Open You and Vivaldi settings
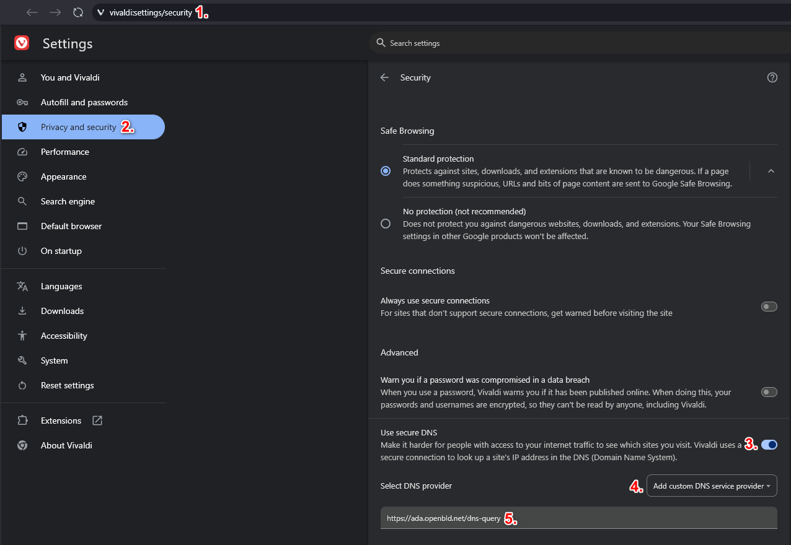The width and height of the screenshot is (791, 545). click(70, 77)
